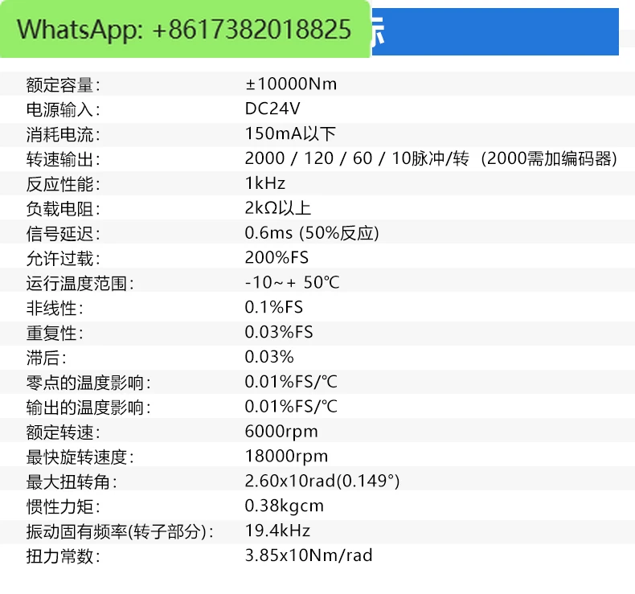Select the label 信号延迟:
The width and height of the screenshot is (635, 594).
[63, 234]
